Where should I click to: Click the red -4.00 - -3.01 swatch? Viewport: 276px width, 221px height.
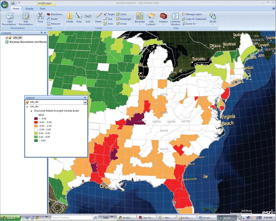tap(36, 122)
